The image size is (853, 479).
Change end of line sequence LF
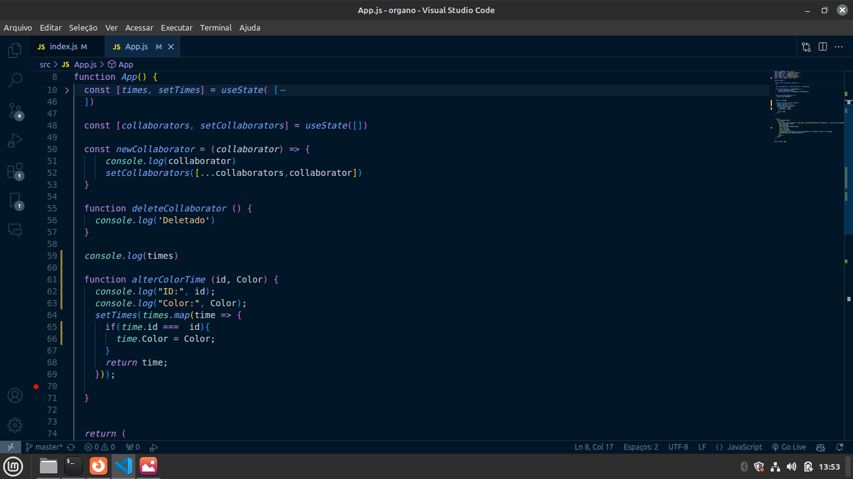[702, 447]
